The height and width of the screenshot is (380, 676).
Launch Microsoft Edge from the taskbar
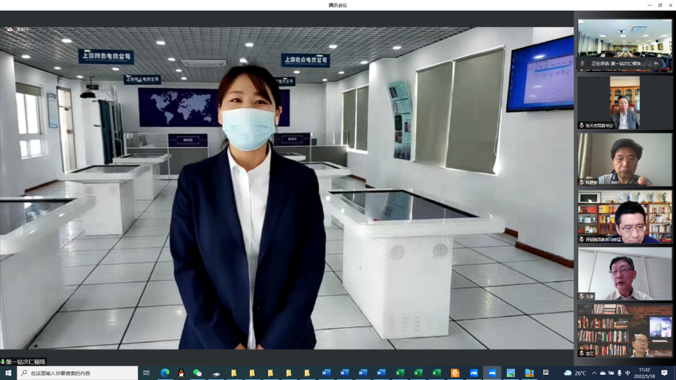click(165, 373)
